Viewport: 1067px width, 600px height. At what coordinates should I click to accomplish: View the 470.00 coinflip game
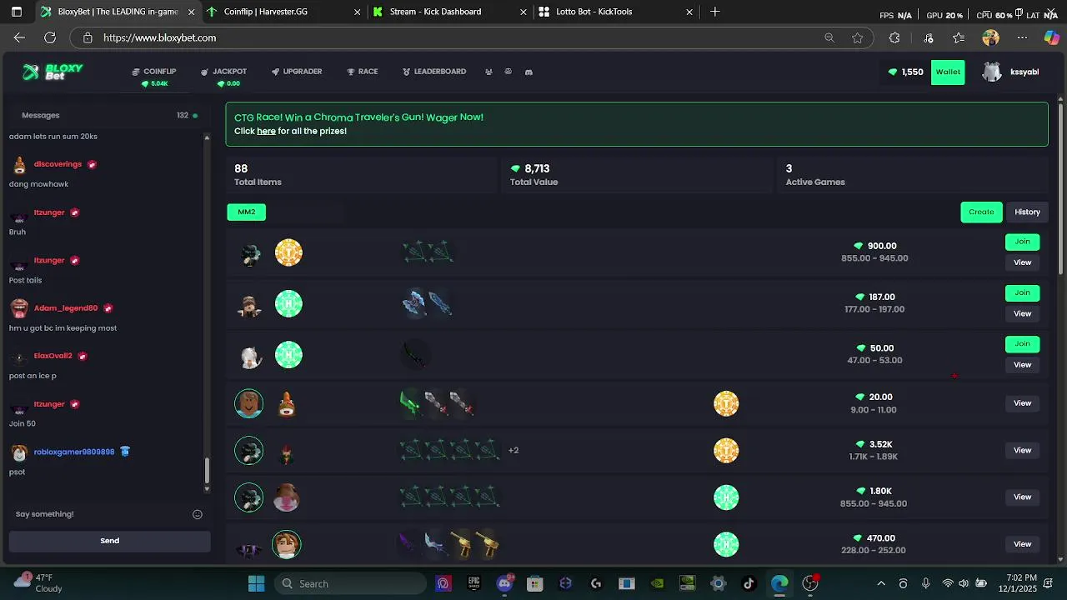(1022, 544)
